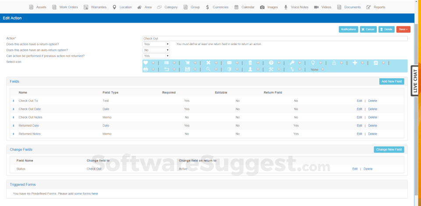Click the 'here' link under Triggered Forms

(x=95, y=193)
